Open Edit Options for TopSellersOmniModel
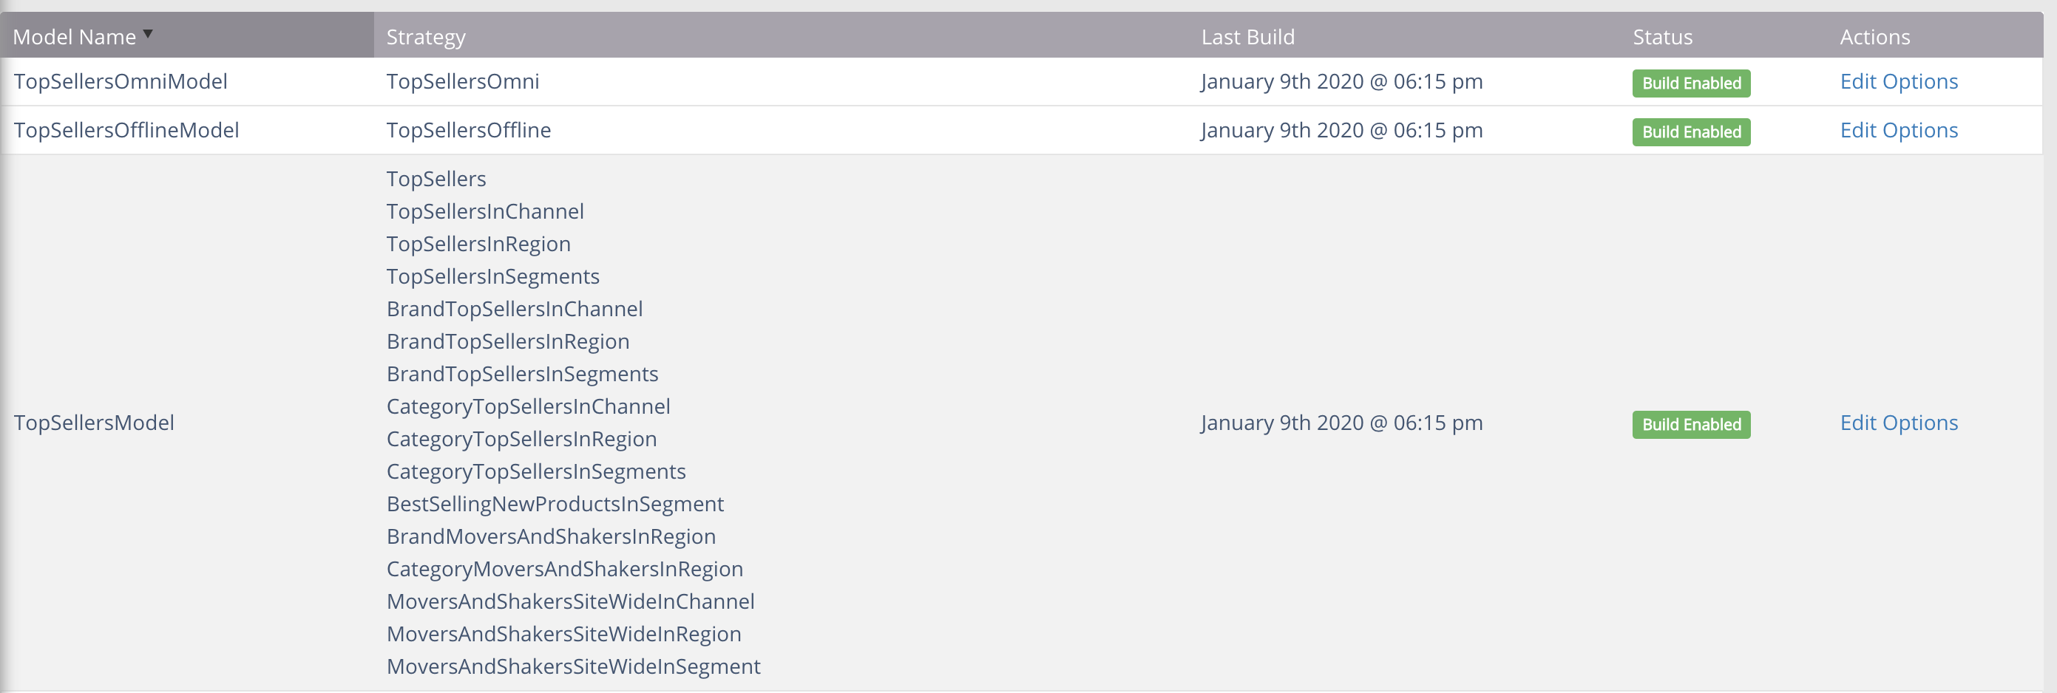 pos(1898,81)
